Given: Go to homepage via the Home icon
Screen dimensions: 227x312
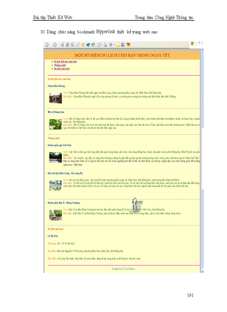Looking at the screenshot, I should tap(72, 44).
